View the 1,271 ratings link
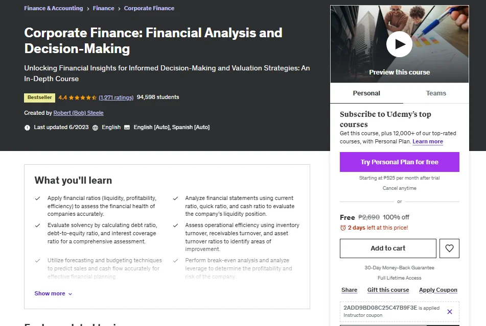 click(116, 97)
